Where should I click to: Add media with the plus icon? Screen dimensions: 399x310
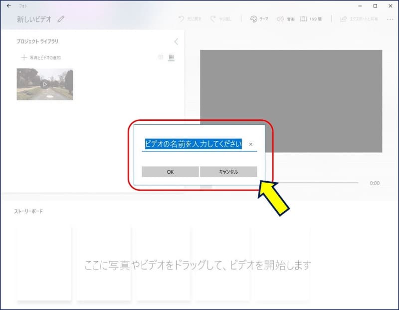coord(23,57)
